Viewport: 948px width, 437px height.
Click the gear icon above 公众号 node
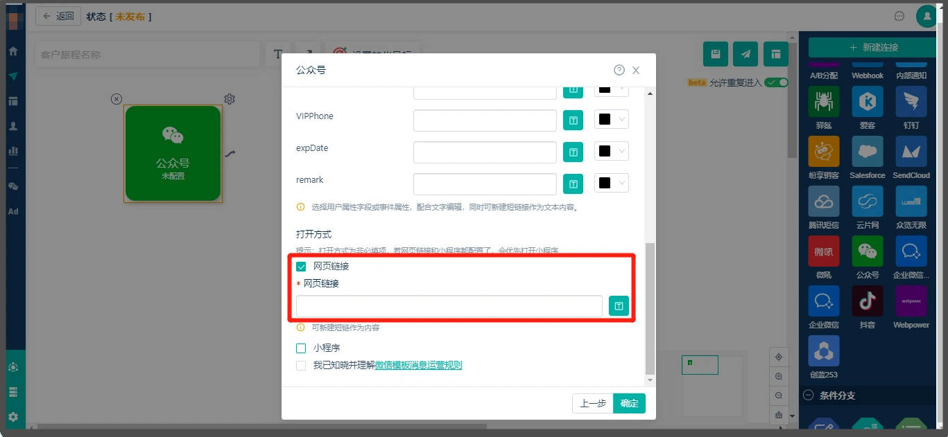(230, 99)
